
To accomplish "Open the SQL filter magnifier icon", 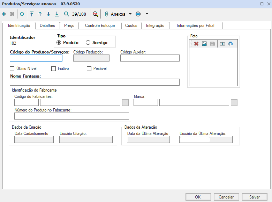I will pos(95,14).
